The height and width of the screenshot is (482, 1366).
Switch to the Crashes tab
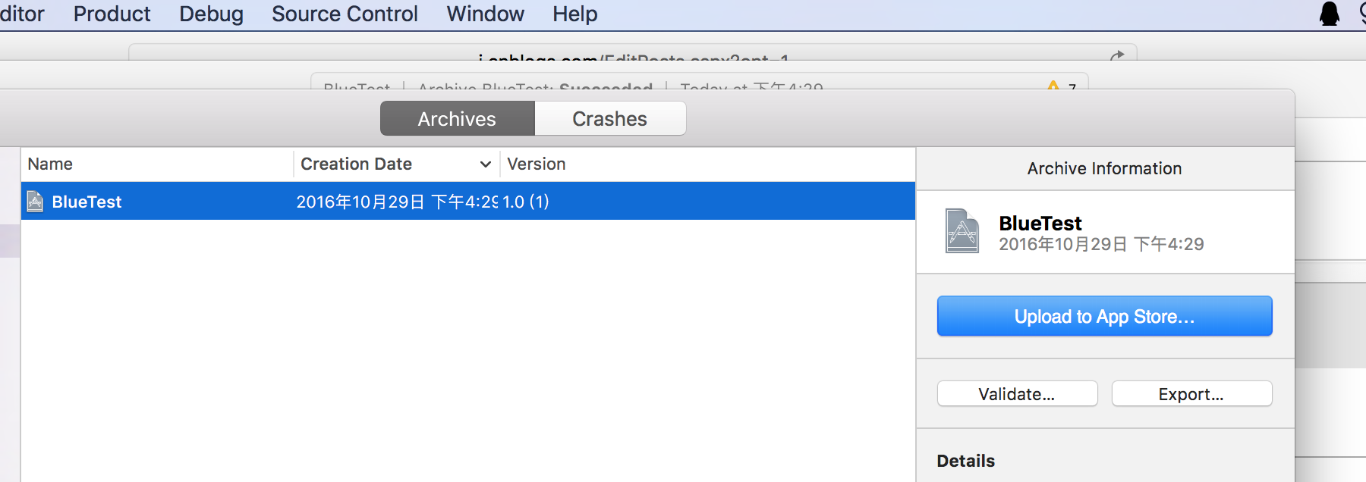tap(610, 119)
